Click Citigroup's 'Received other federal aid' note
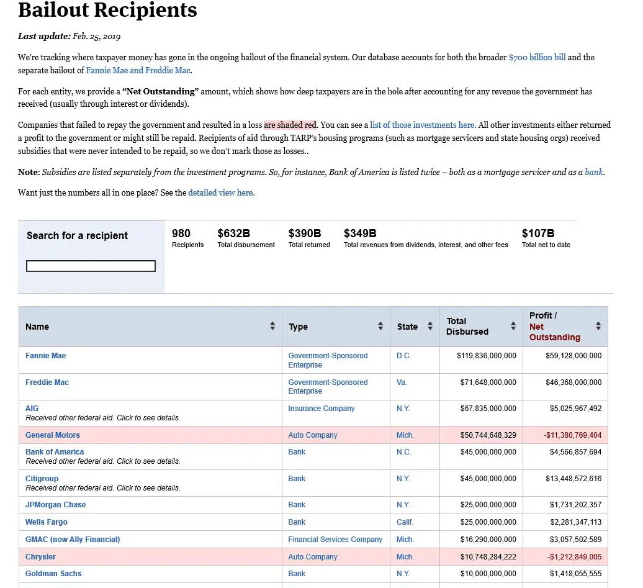This screenshot has width=643, height=588. pos(103,488)
